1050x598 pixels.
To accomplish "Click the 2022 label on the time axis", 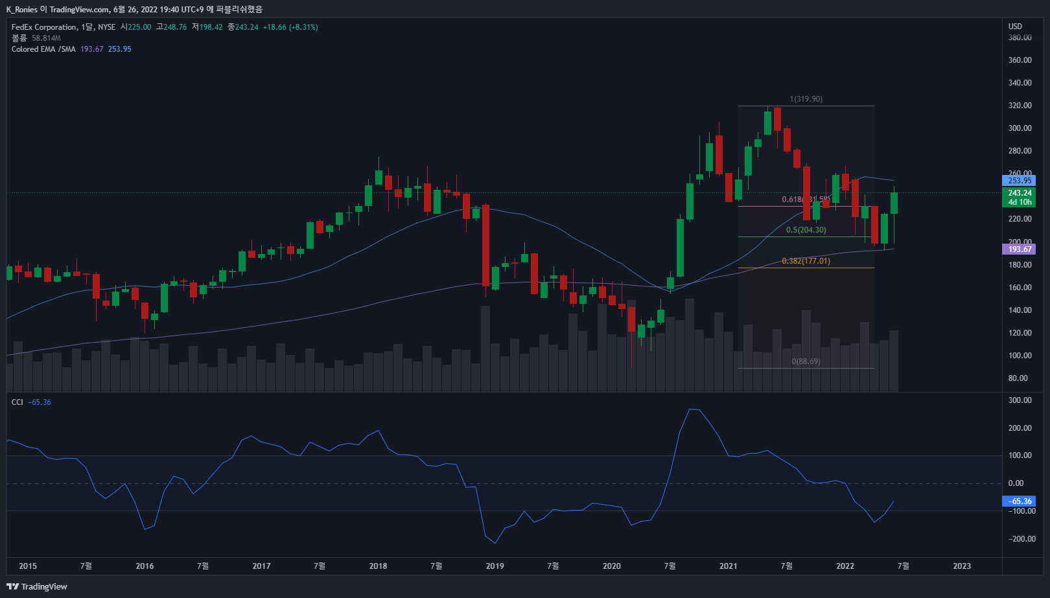I will coord(845,566).
